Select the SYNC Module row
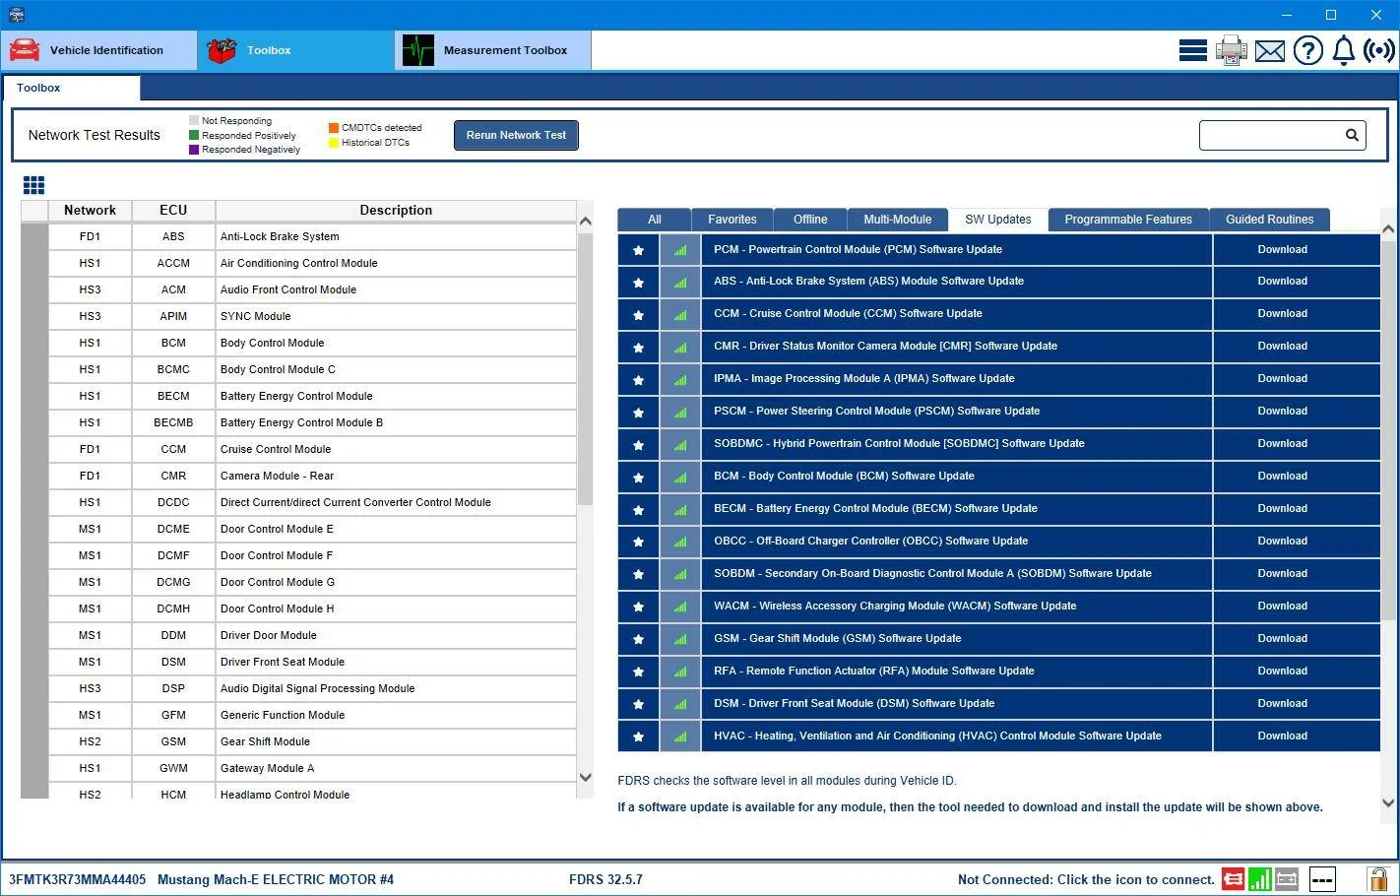 (313, 316)
